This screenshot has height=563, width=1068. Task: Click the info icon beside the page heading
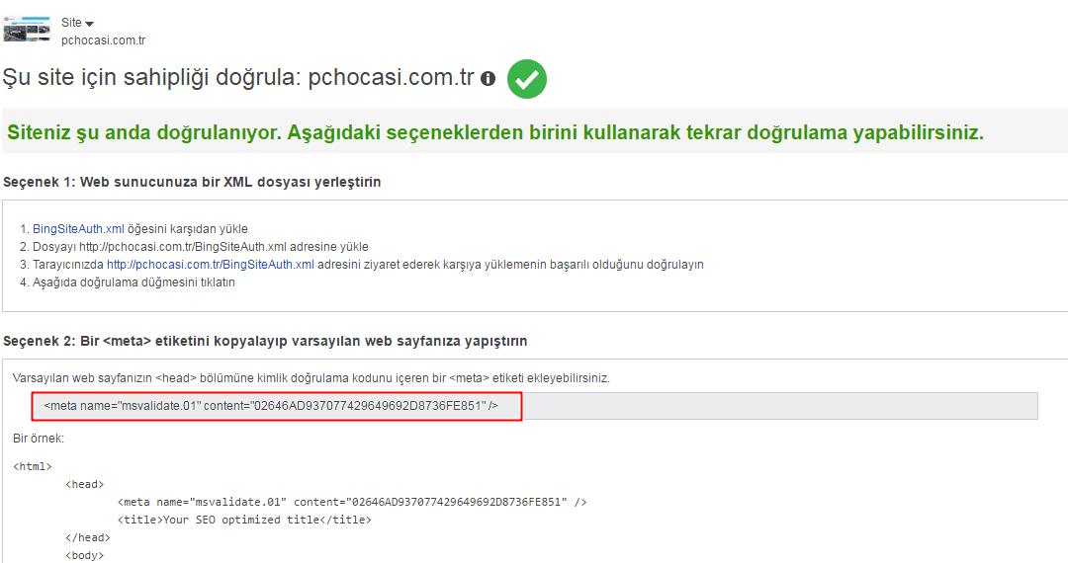488,79
